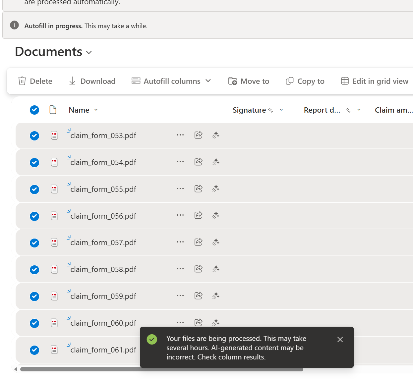The height and width of the screenshot is (379, 413).
Task: Open the claim_form_059.pdf file
Action: click(103, 296)
